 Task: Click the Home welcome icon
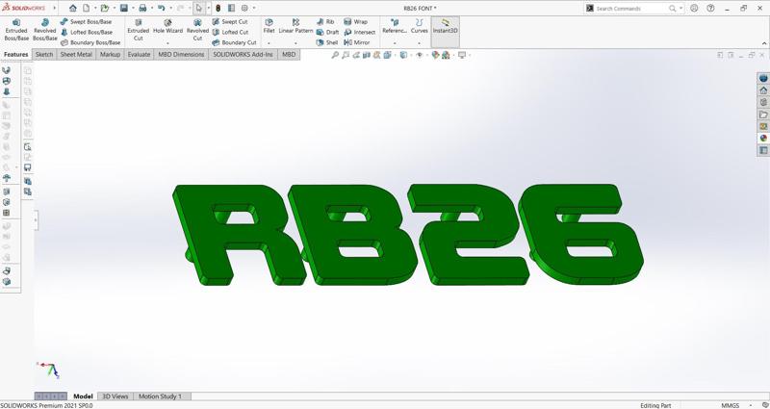coord(73,9)
